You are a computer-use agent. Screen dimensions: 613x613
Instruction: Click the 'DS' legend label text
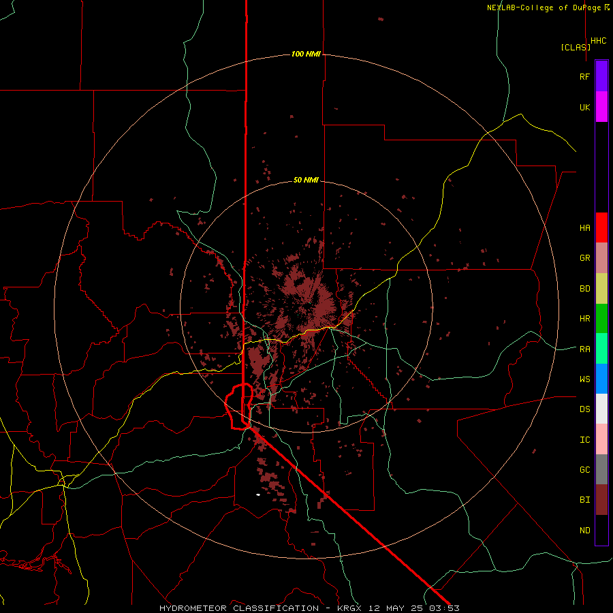click(585, 409)
